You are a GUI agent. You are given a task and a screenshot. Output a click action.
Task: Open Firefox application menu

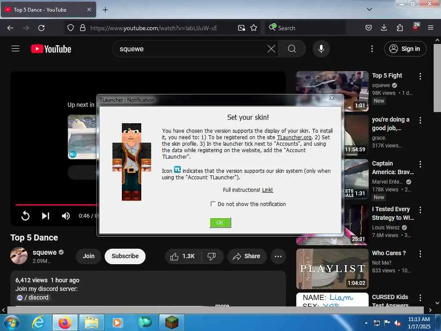tap(431, 28)
